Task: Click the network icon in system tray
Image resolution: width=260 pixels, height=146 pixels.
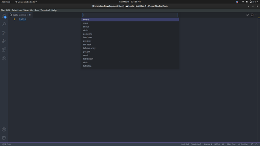Action: coord(243,2)
